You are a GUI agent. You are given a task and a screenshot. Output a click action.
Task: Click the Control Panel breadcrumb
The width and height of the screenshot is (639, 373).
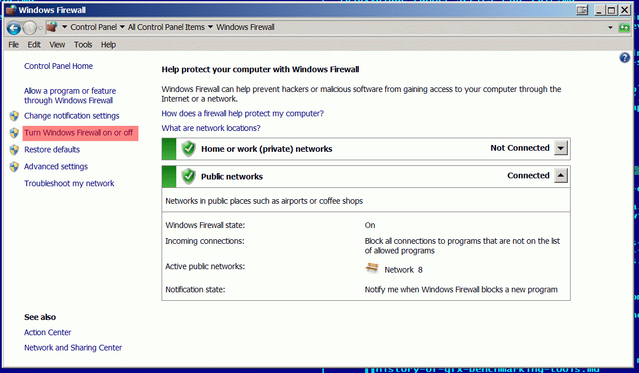(x=94, y=27)
